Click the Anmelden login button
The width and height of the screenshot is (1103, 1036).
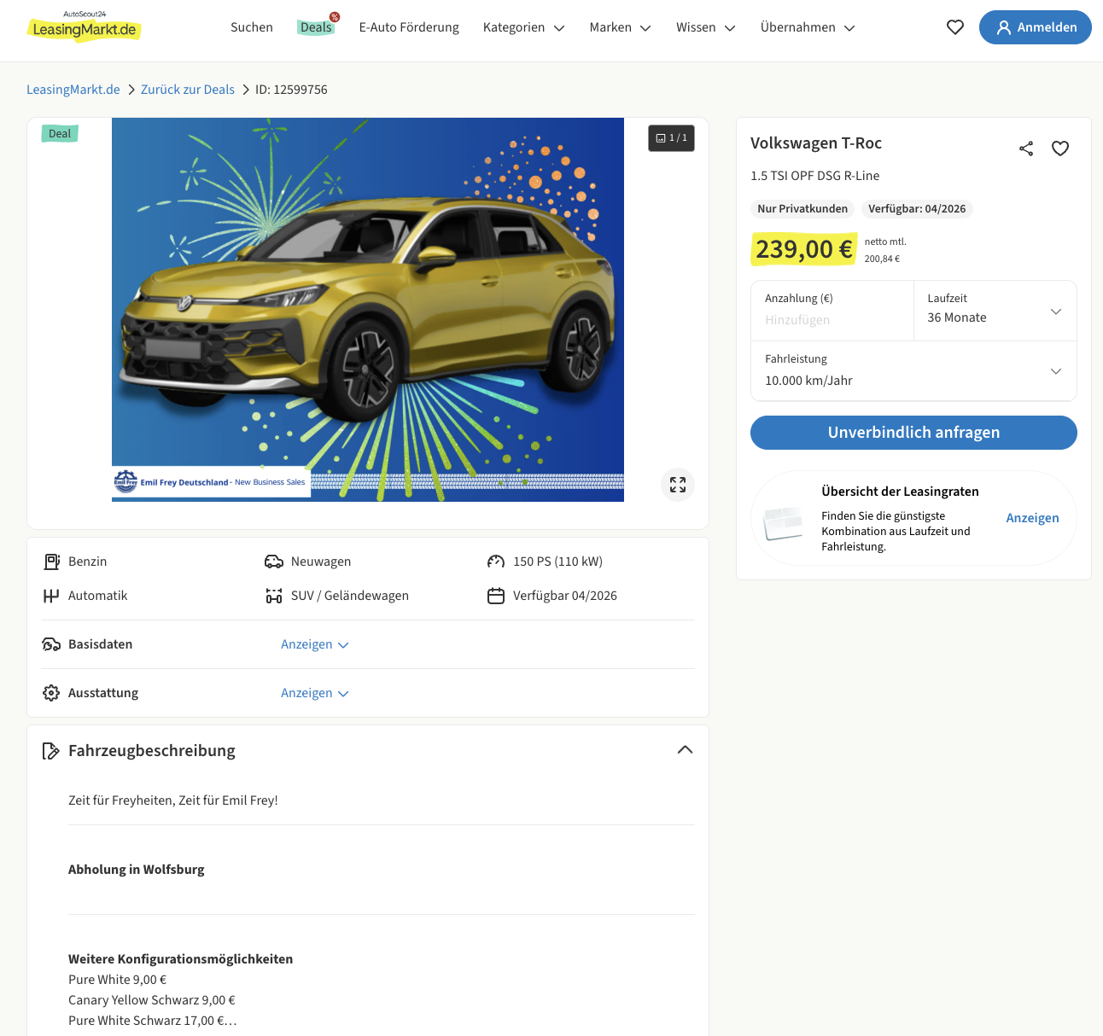1035,27
